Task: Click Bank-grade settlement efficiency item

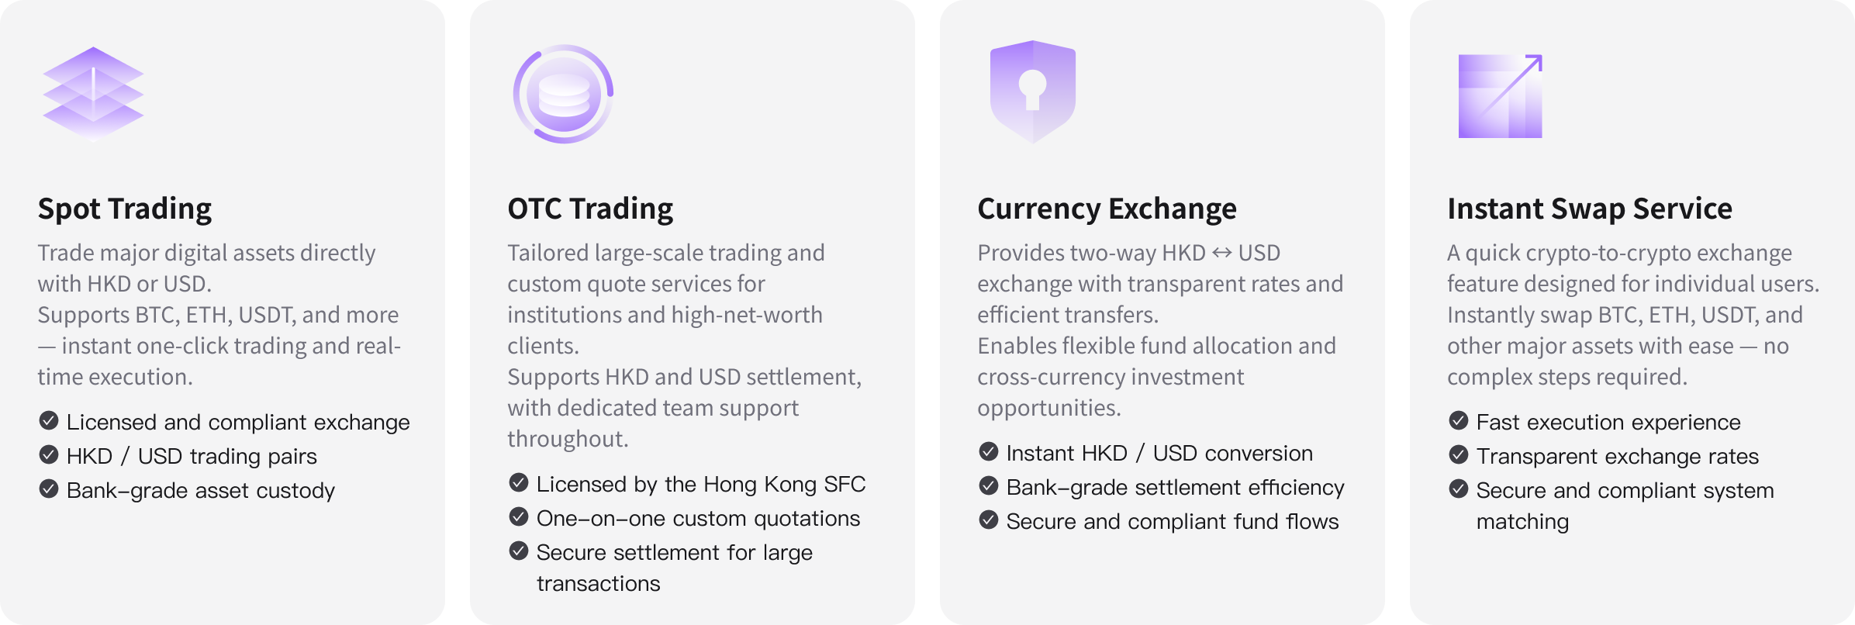Action: (1175, 487)
